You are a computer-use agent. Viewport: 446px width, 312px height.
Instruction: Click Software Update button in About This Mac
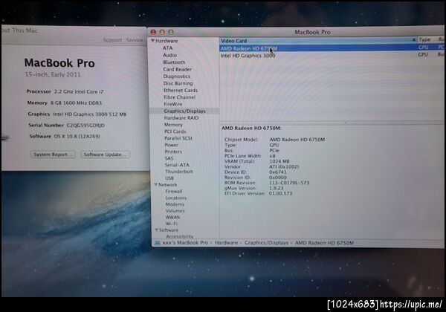[106, 155]
